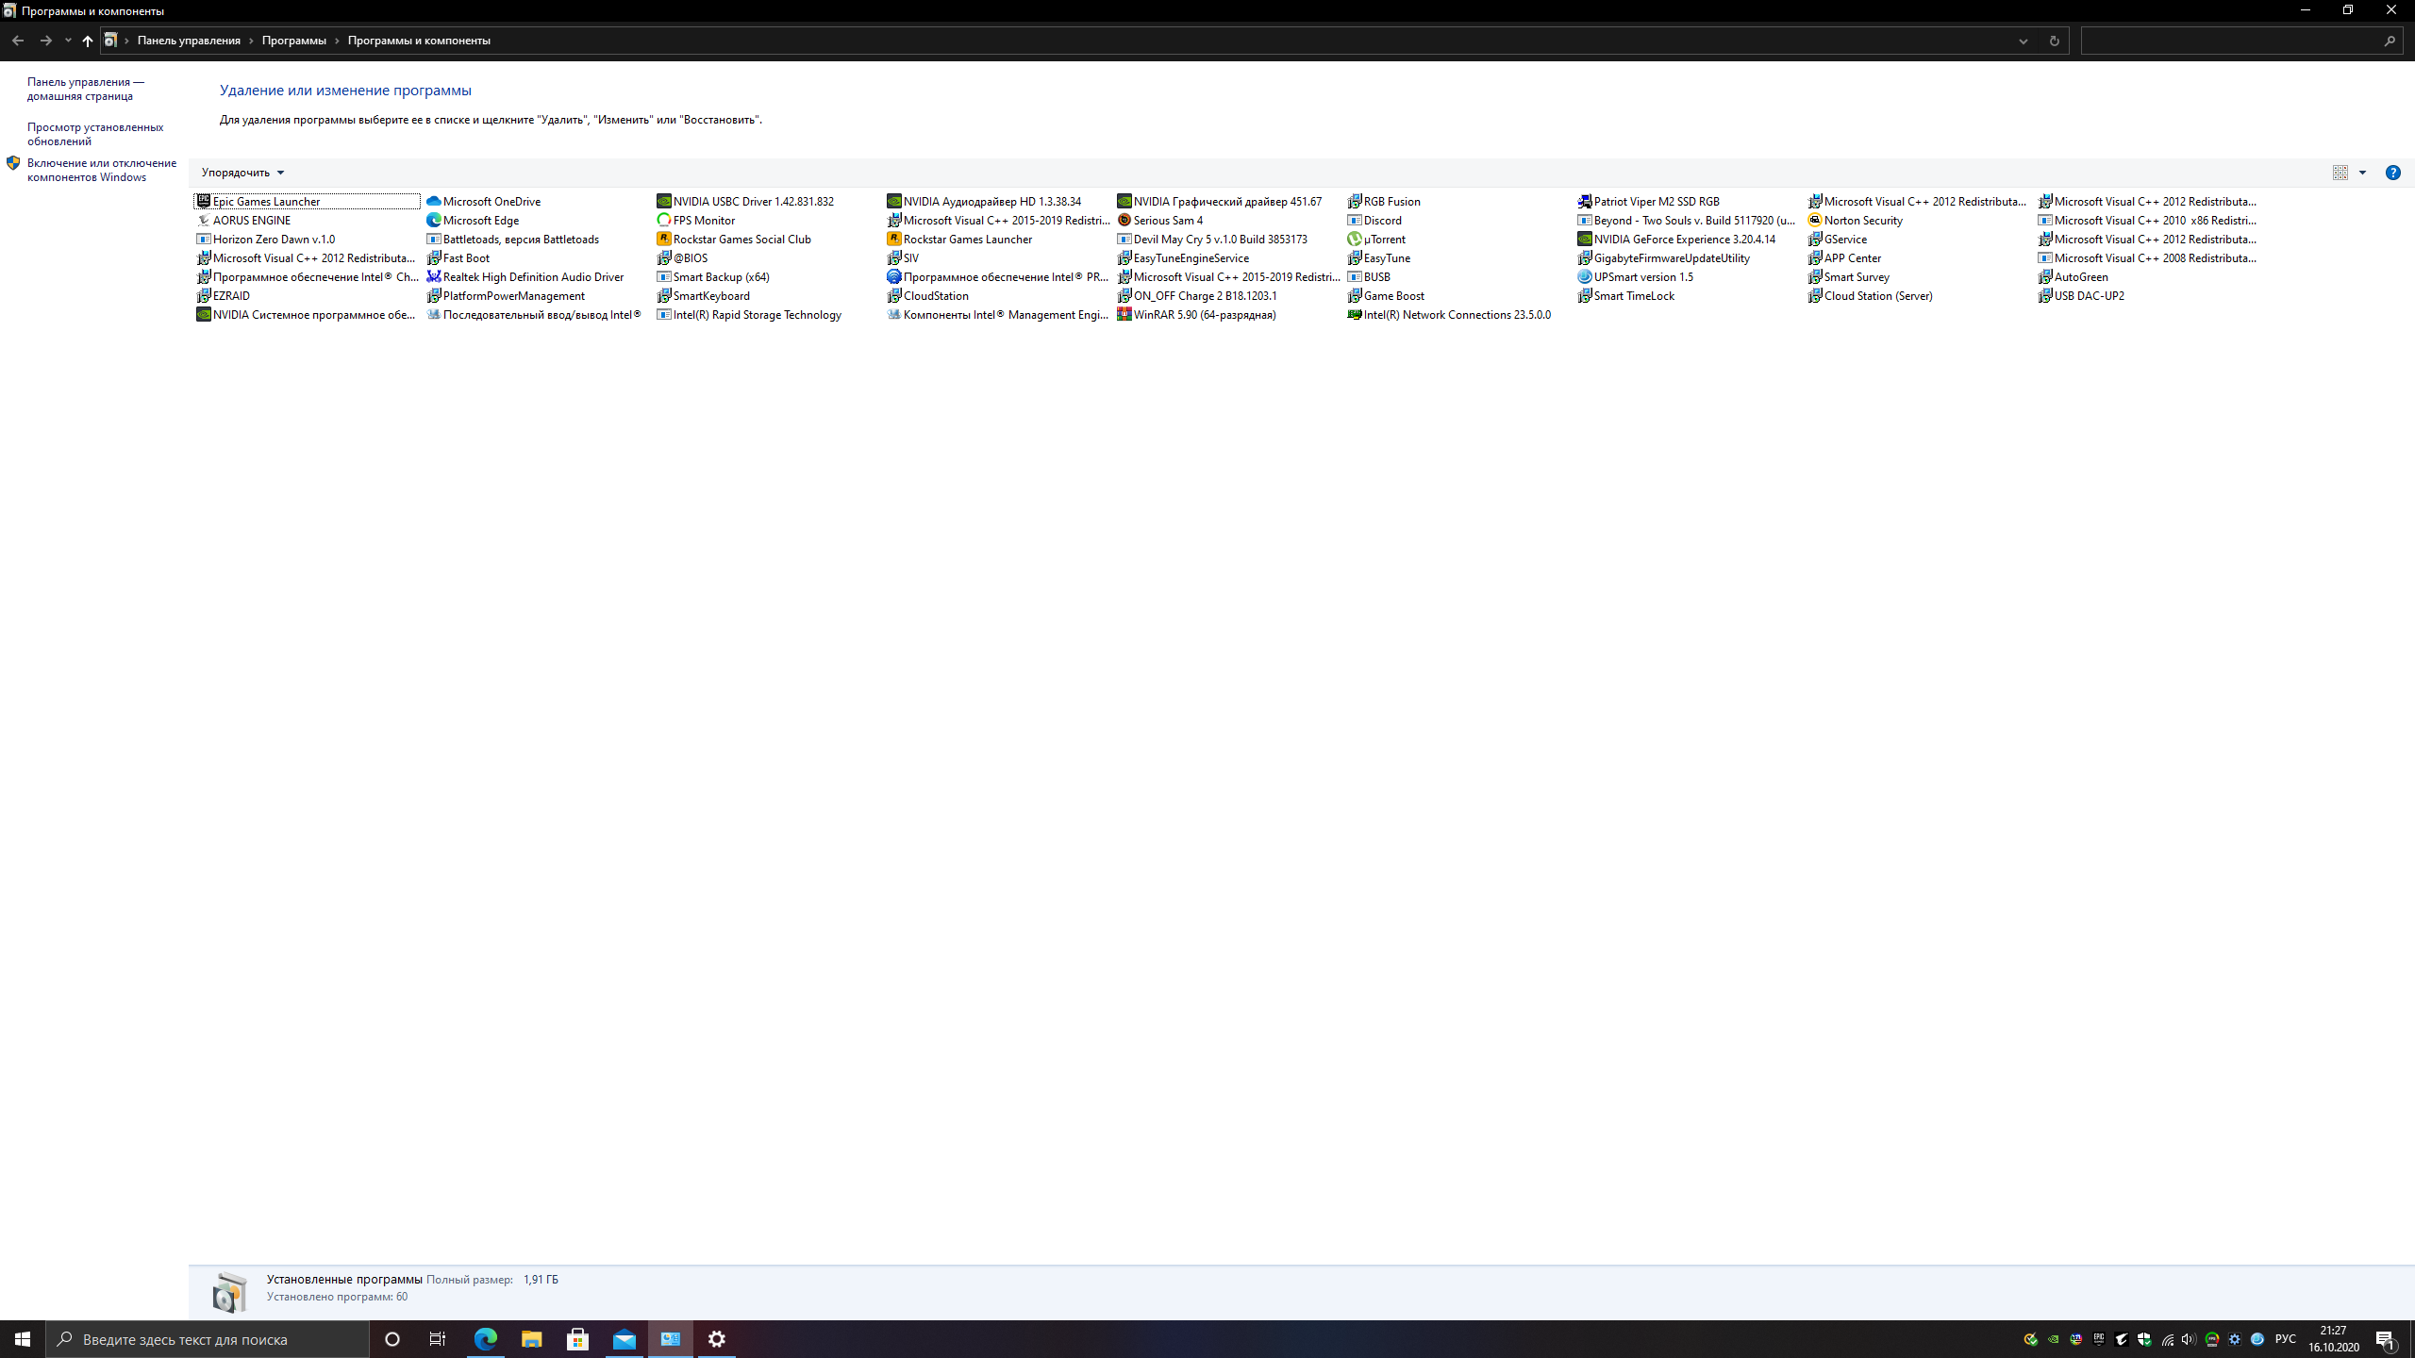Click the Epic Games Launcher program icon
2415x1358 pixels.
point(203,201)
